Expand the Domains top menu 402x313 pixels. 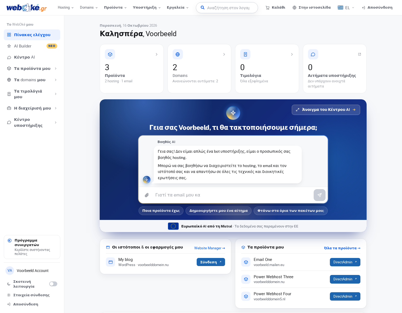point(89,8)
